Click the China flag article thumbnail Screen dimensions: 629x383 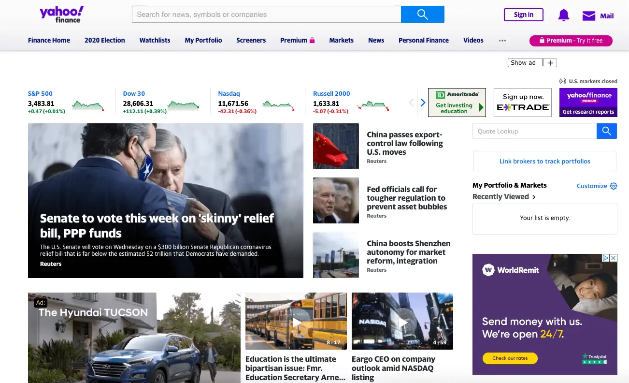(x=336, y=146)
